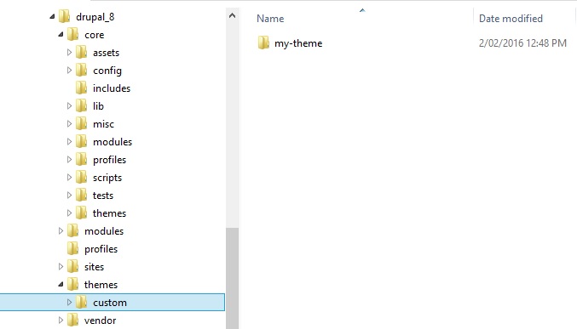
Task: Select the misc folder label
Action: point(103,124)
